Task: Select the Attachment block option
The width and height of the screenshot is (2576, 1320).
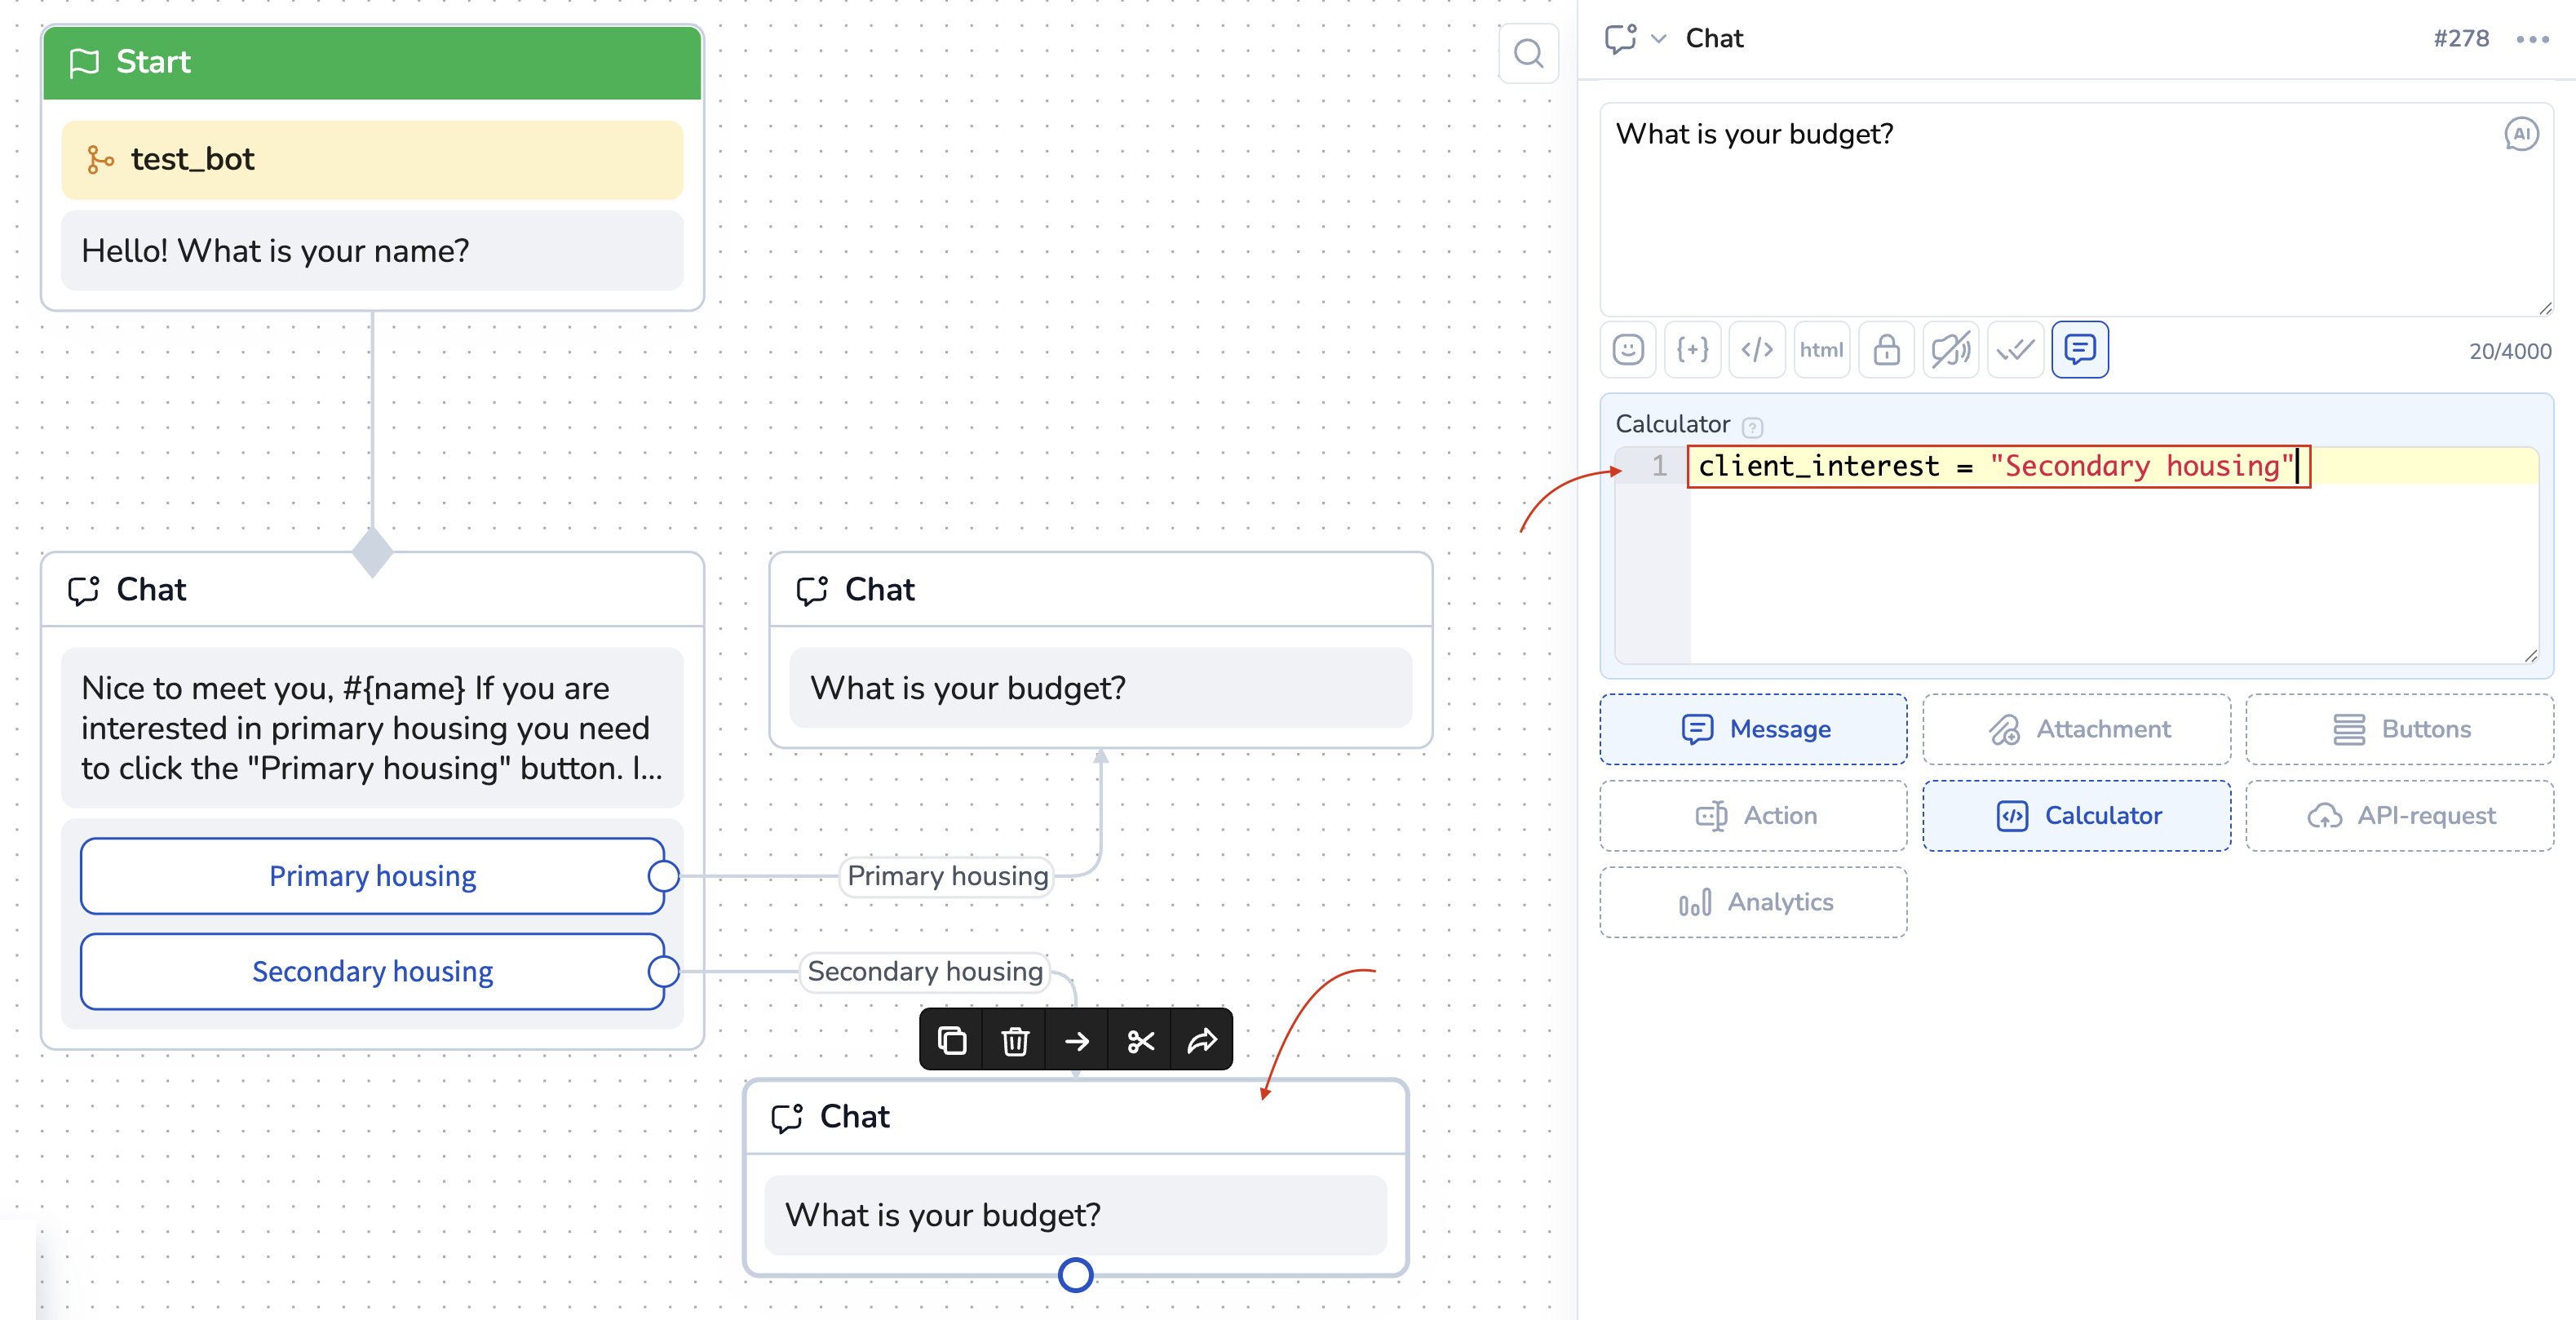Action: tap(2077, 729)
